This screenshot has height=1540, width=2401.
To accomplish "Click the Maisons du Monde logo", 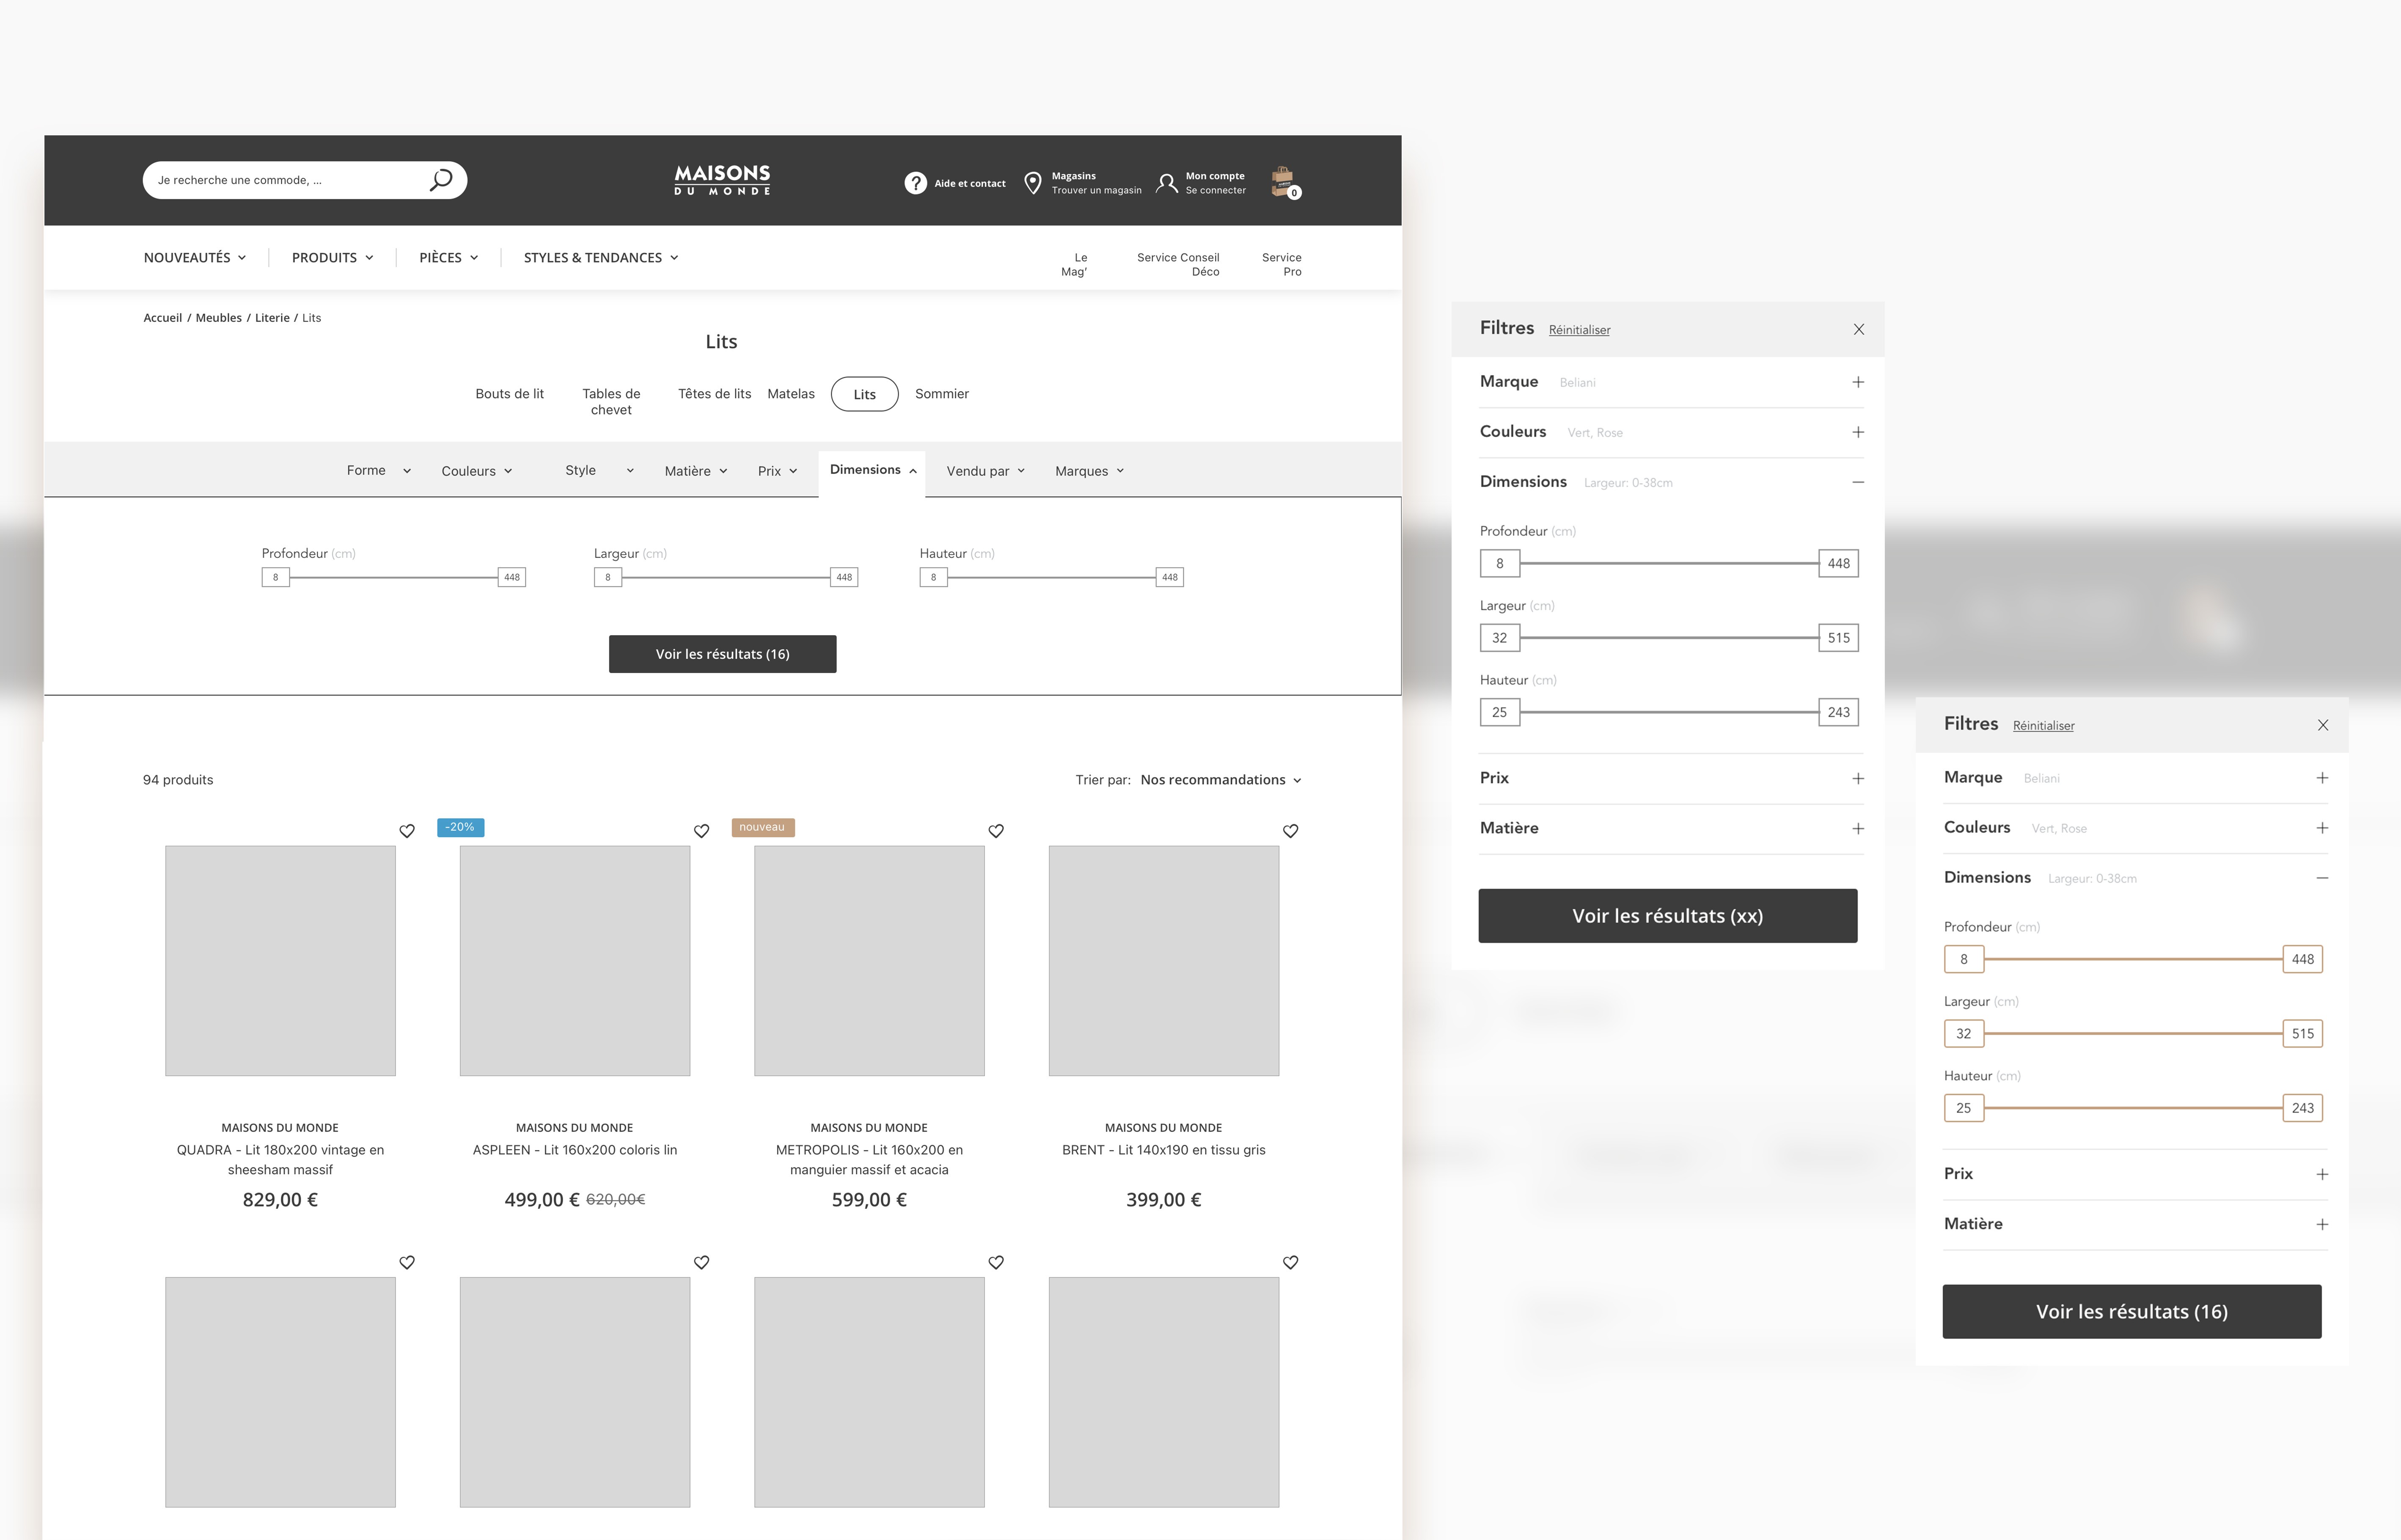I will pos(722,180).
